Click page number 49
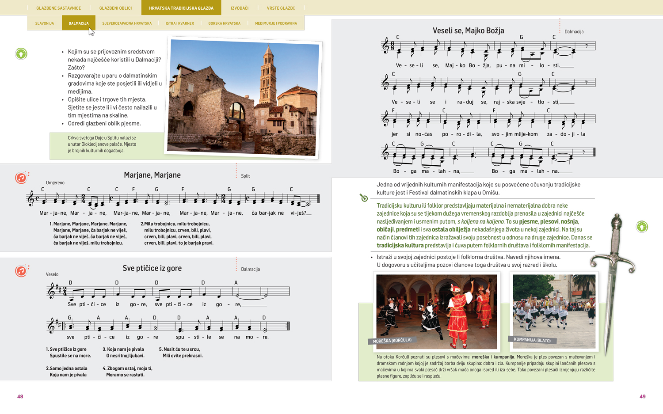Screen dimensions: 663x414 (x=643, y=396)
